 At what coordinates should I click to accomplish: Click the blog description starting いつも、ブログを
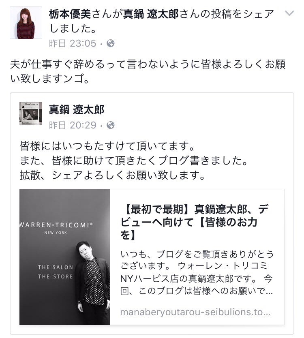197,272
